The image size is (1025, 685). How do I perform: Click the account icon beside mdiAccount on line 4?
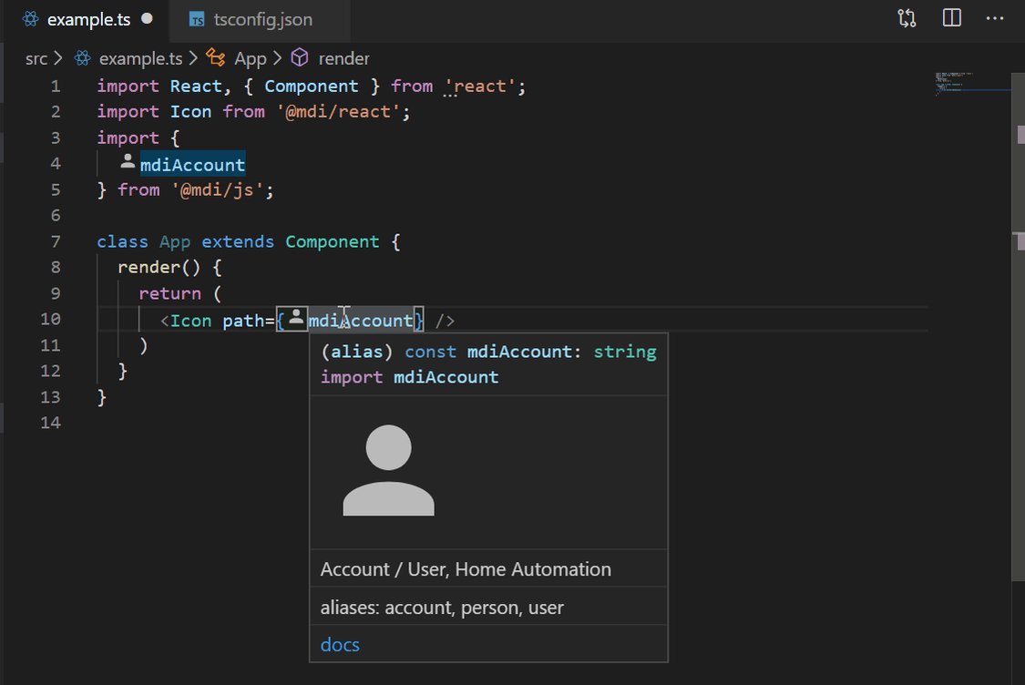pos(128,161)
